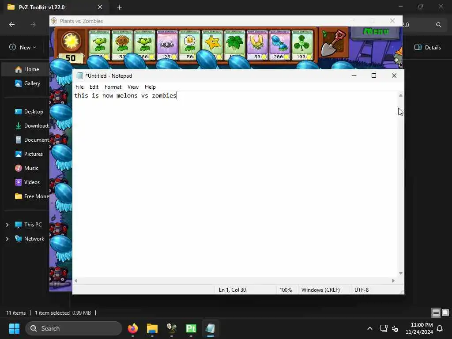Click Notepad vertical scrollbar down arrow
Screen dimensions: 452x339
point(400,273)
